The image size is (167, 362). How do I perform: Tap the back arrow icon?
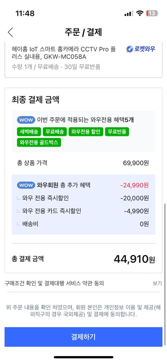pyautogui.click(x=11, y=32)
